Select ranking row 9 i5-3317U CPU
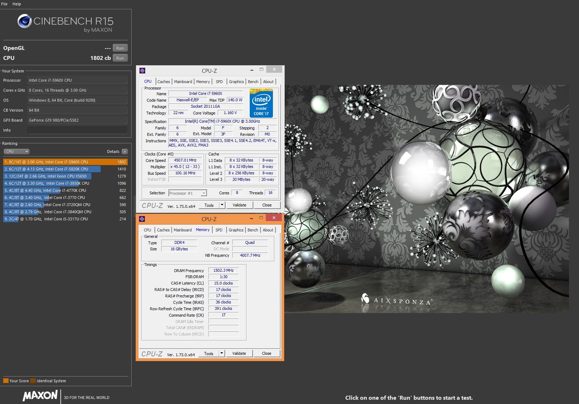The height and width of the screenshot is (404, 579). pos(65,219)
